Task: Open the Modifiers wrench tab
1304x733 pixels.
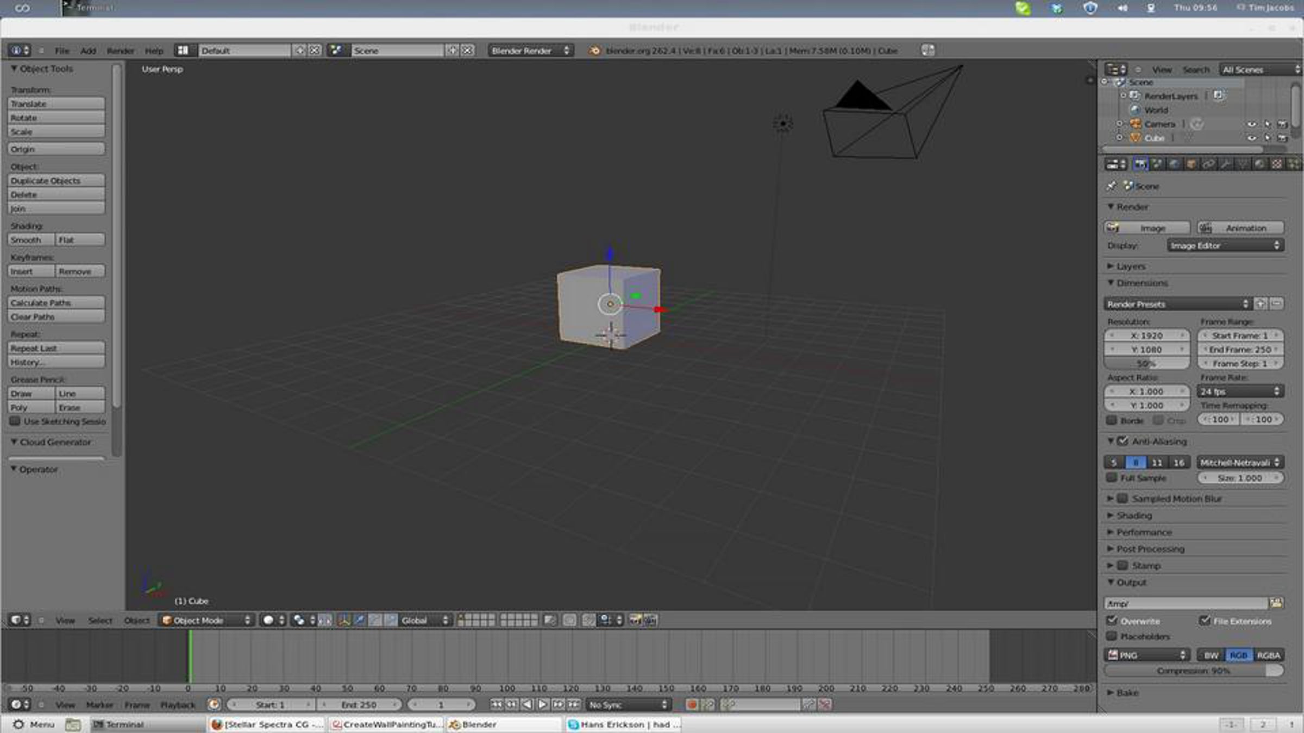Action: coord(1226,164)
